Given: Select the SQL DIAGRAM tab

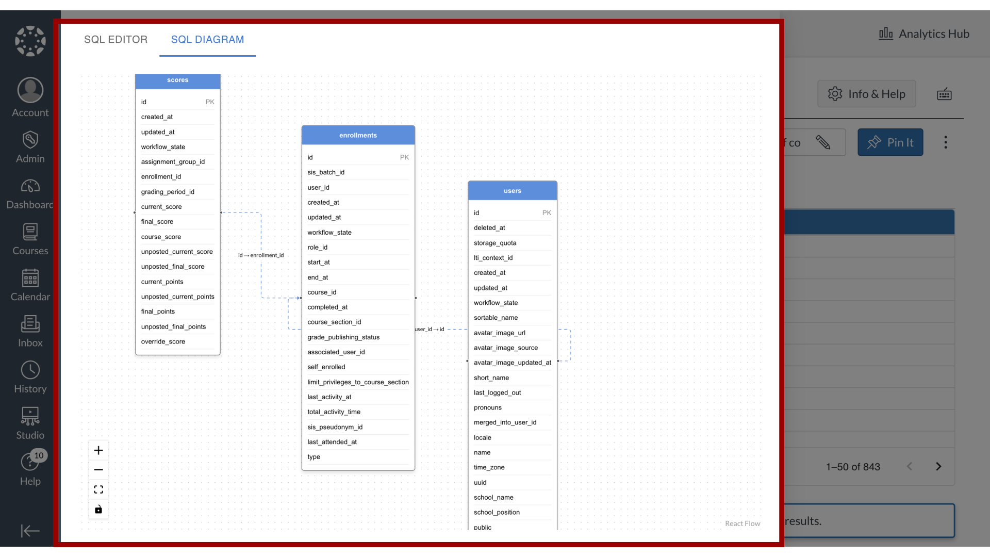Looking at the screenshot, I should [x=207, y=39].
